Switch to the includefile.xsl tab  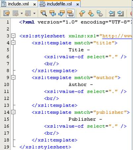pyautogui.click(x=59, y=4)
